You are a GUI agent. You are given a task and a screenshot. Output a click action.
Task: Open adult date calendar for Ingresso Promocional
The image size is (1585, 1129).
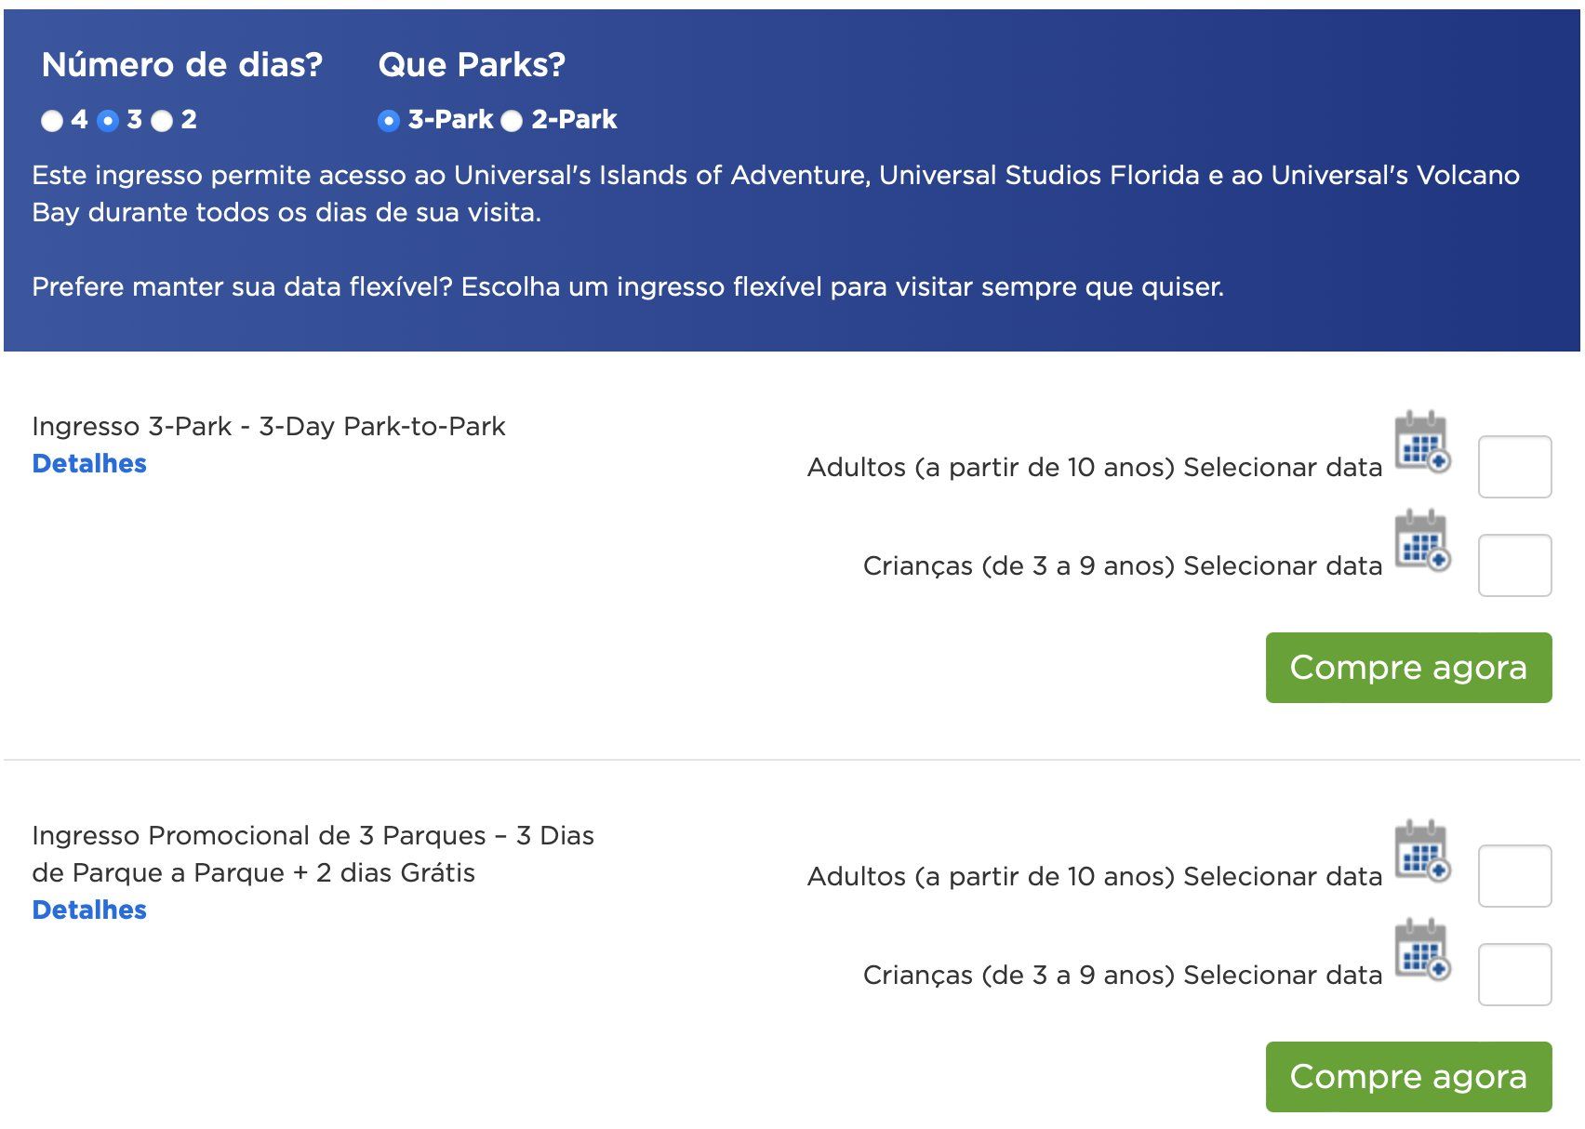(x=1422, y=850)
